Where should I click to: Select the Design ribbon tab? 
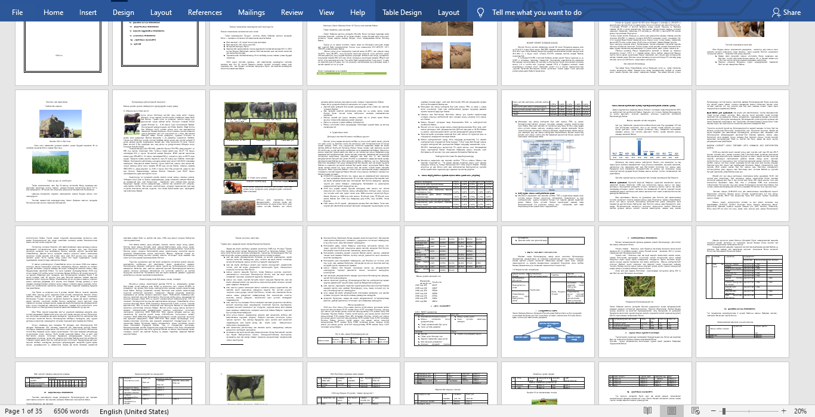click(x=124, y=12)
